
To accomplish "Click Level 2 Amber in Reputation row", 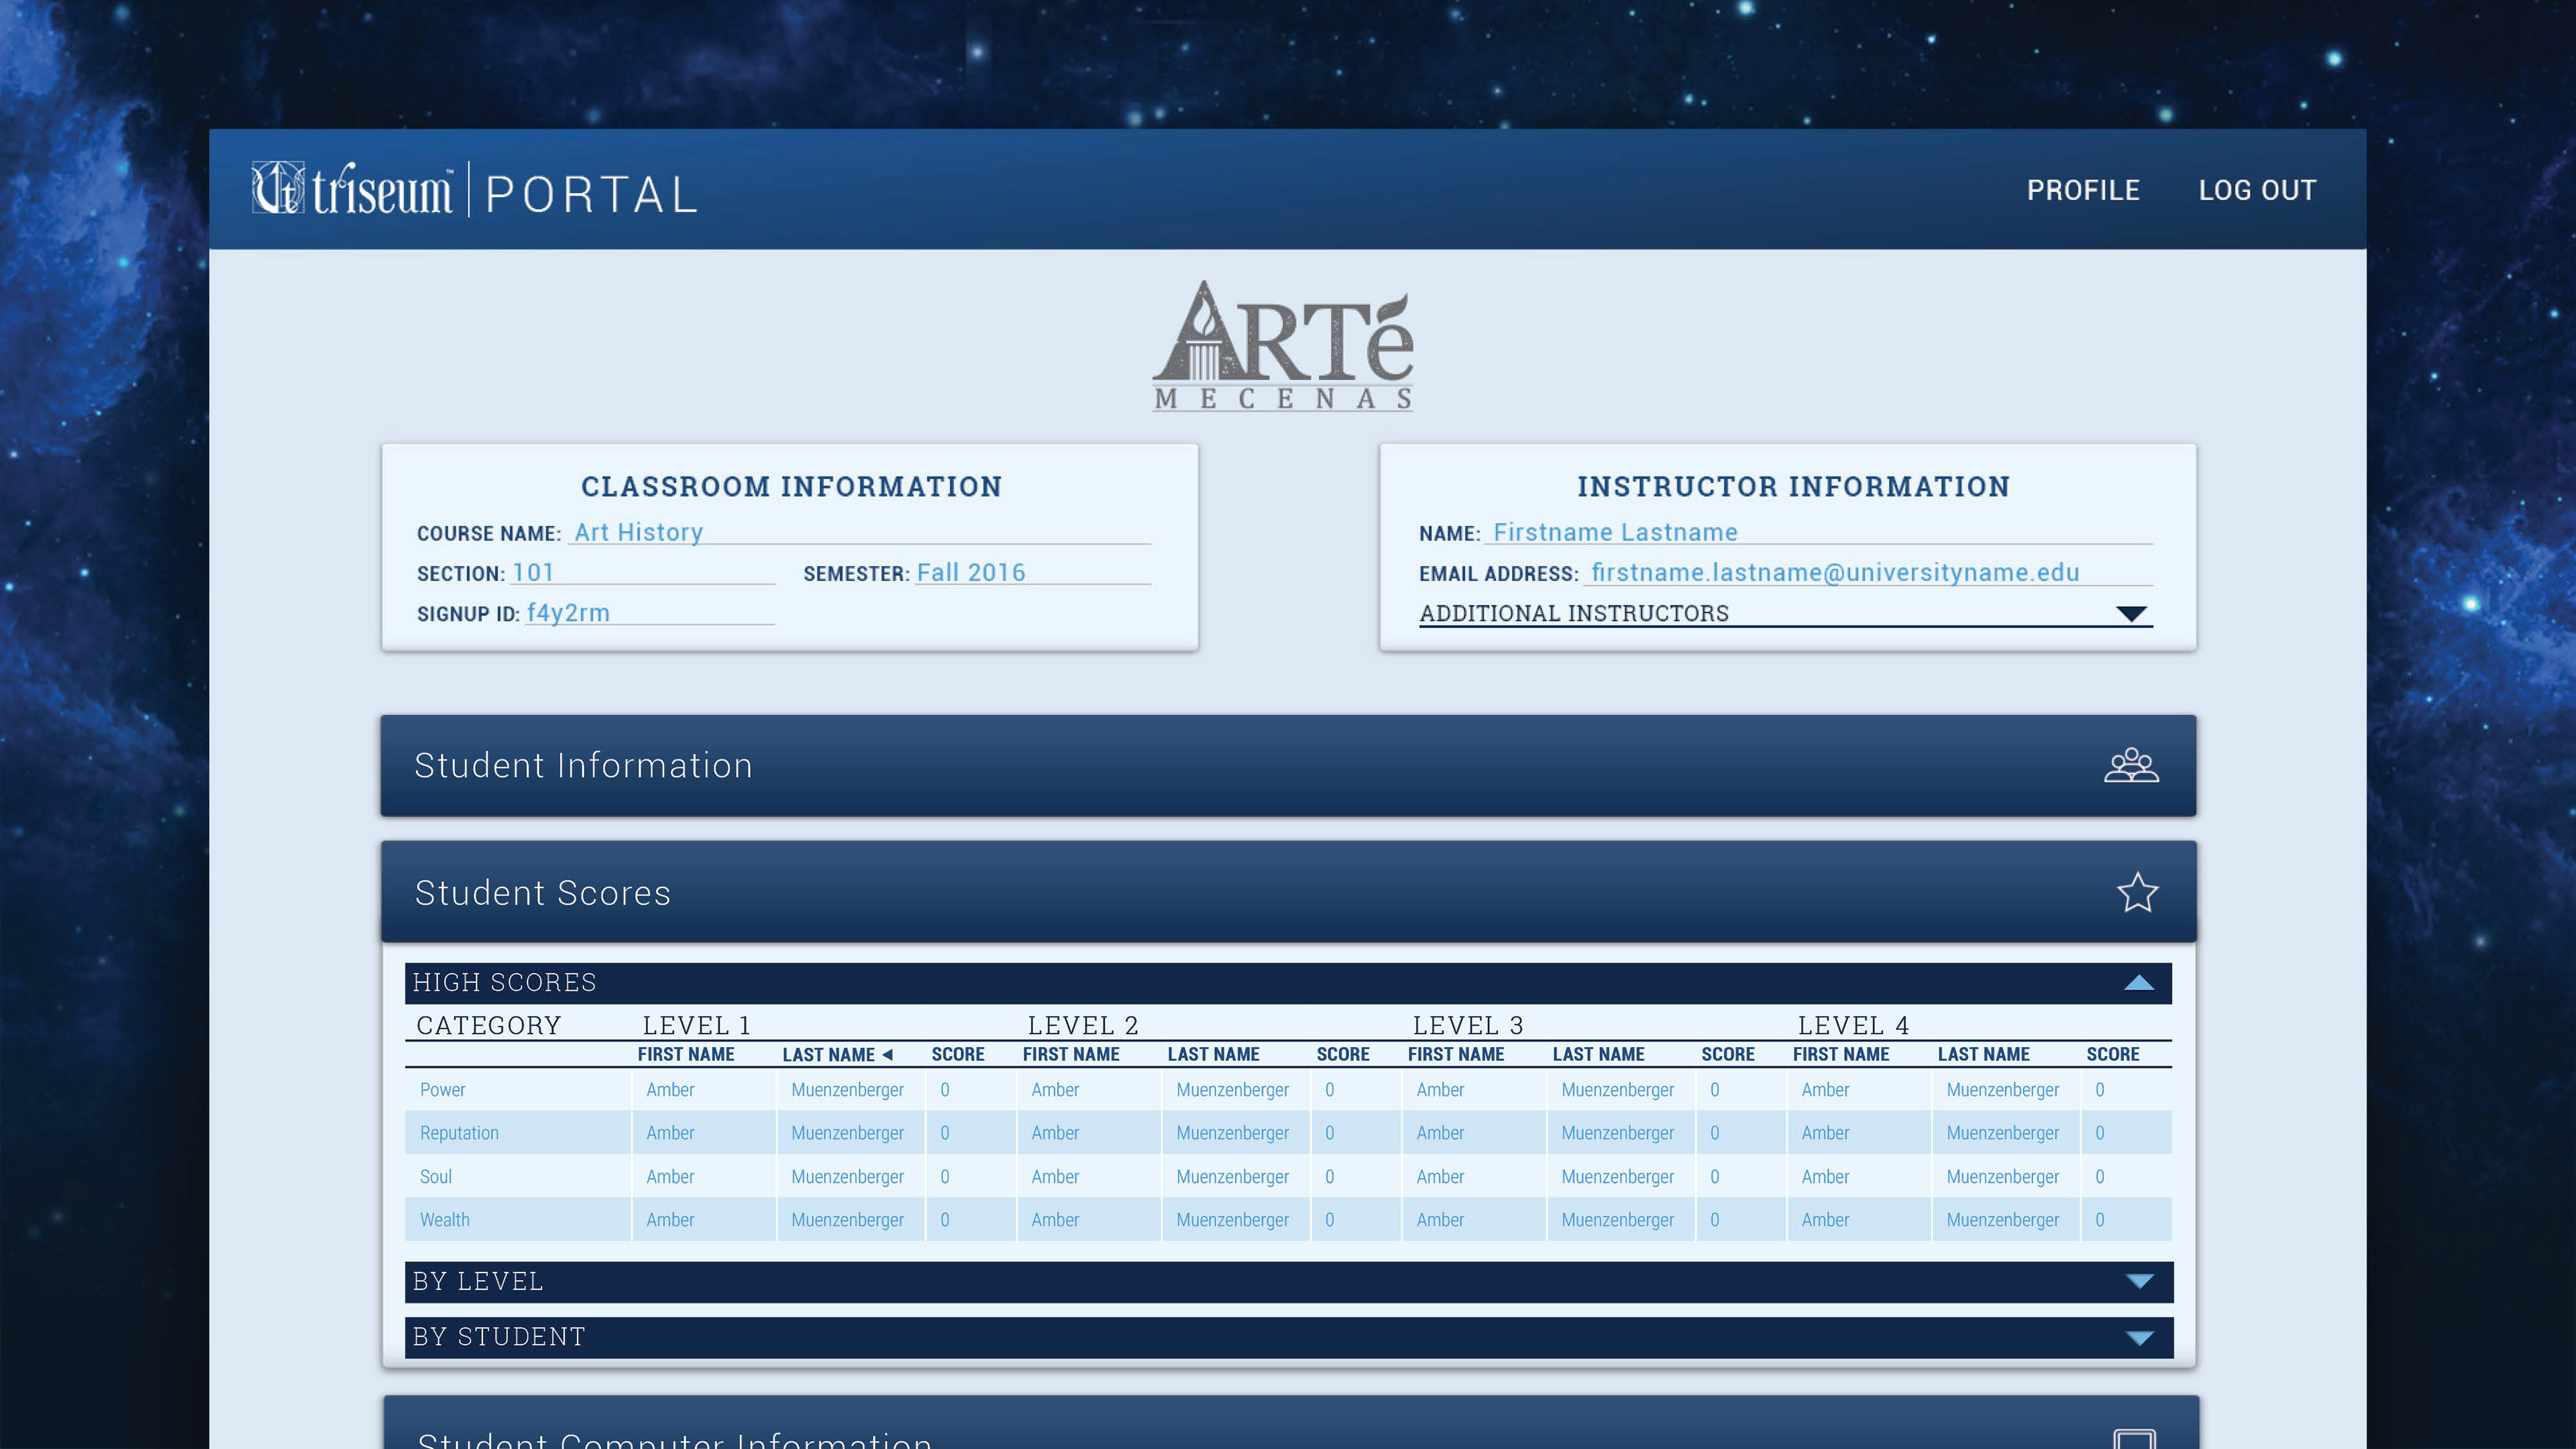I will click(x=1055, y=1133).
